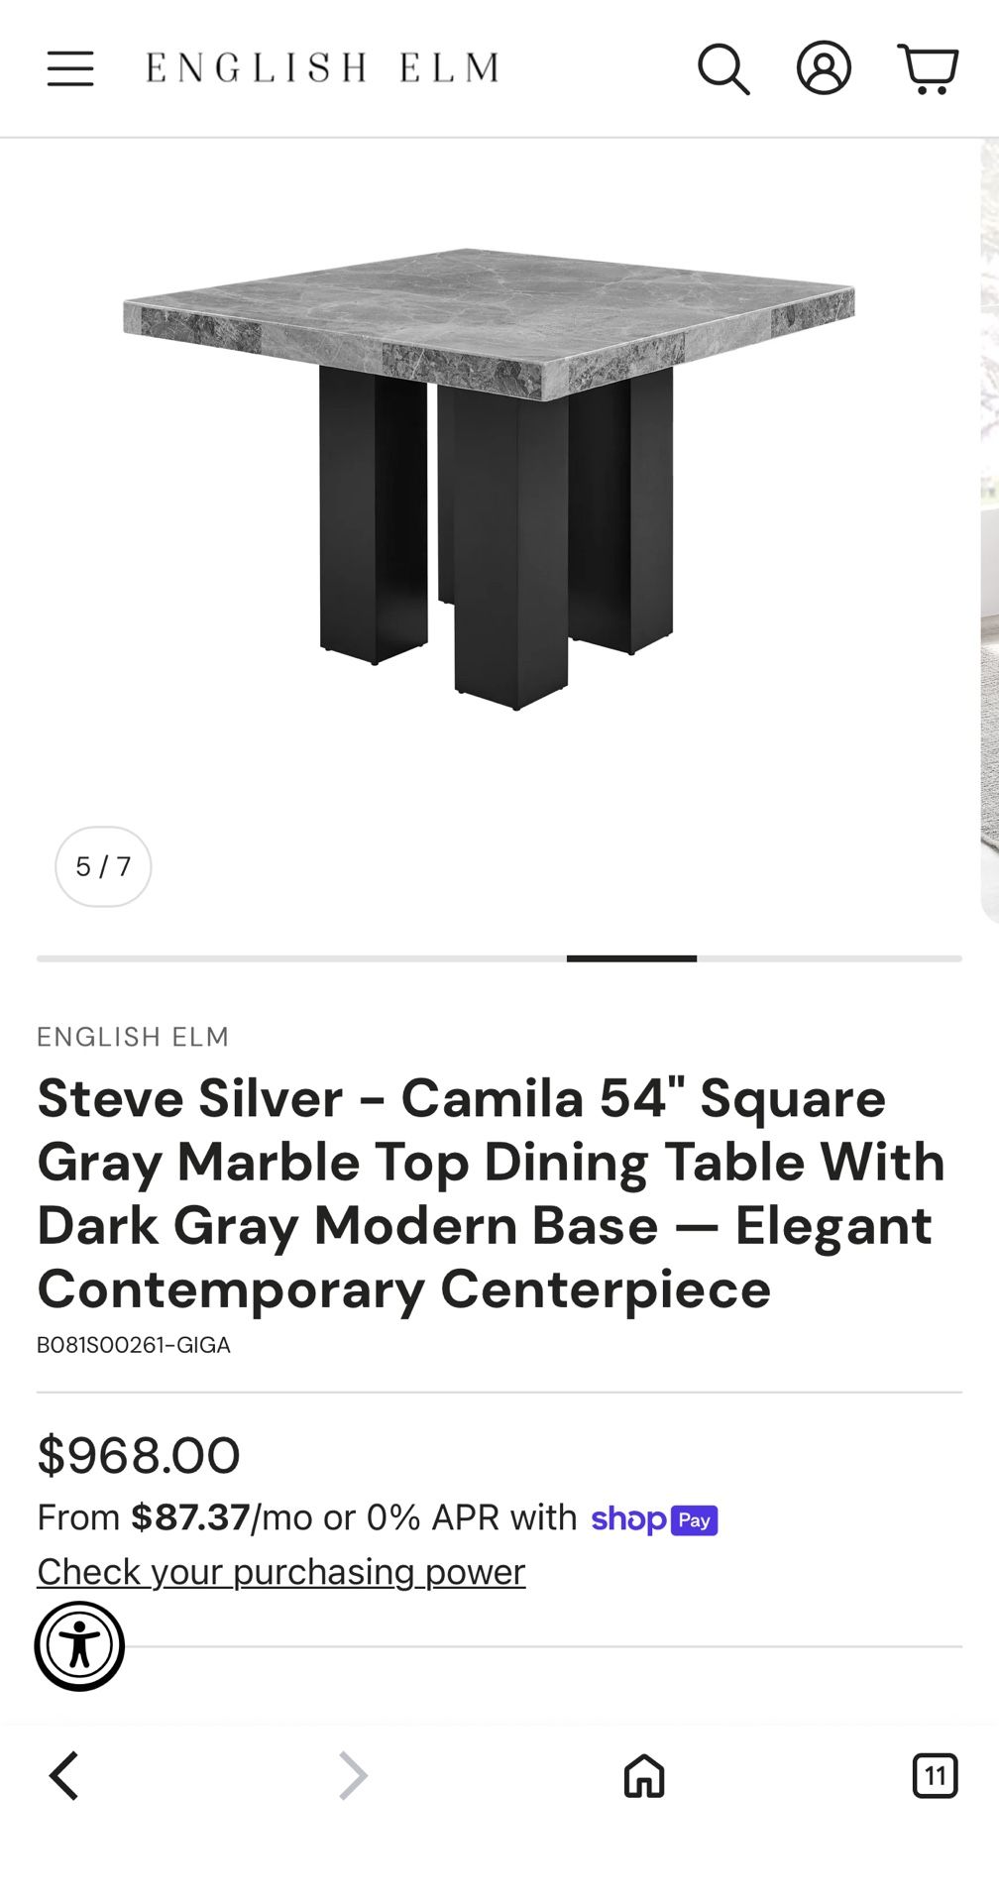Open the hamburger navigation menu
The width and height of the screenshot is (999, 1903).
[x=70, y=68]
